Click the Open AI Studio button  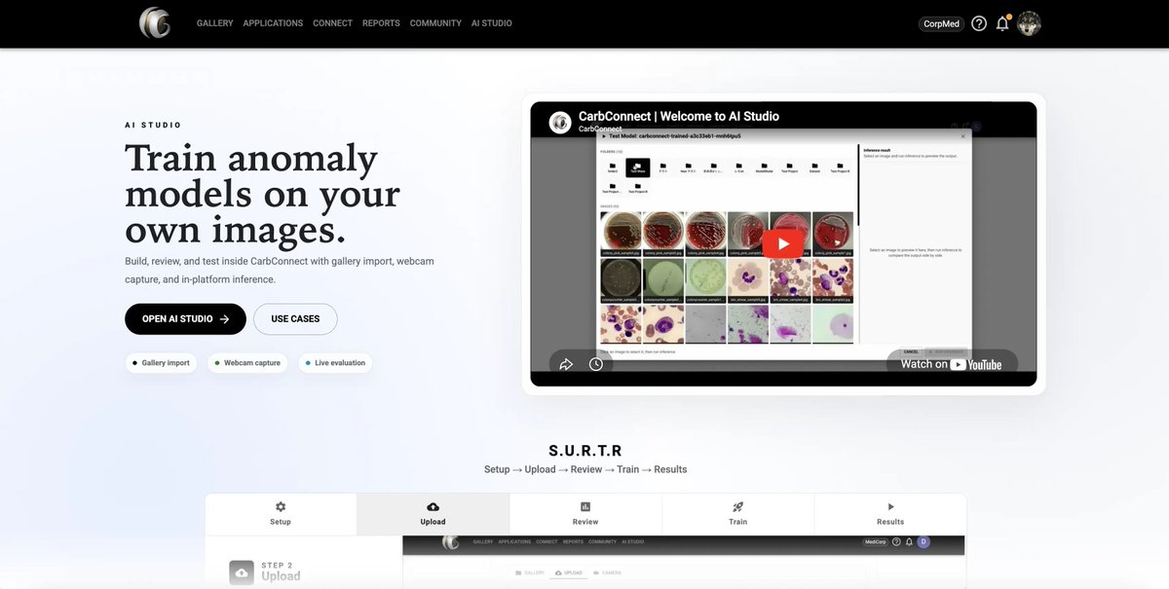[185, 319]
